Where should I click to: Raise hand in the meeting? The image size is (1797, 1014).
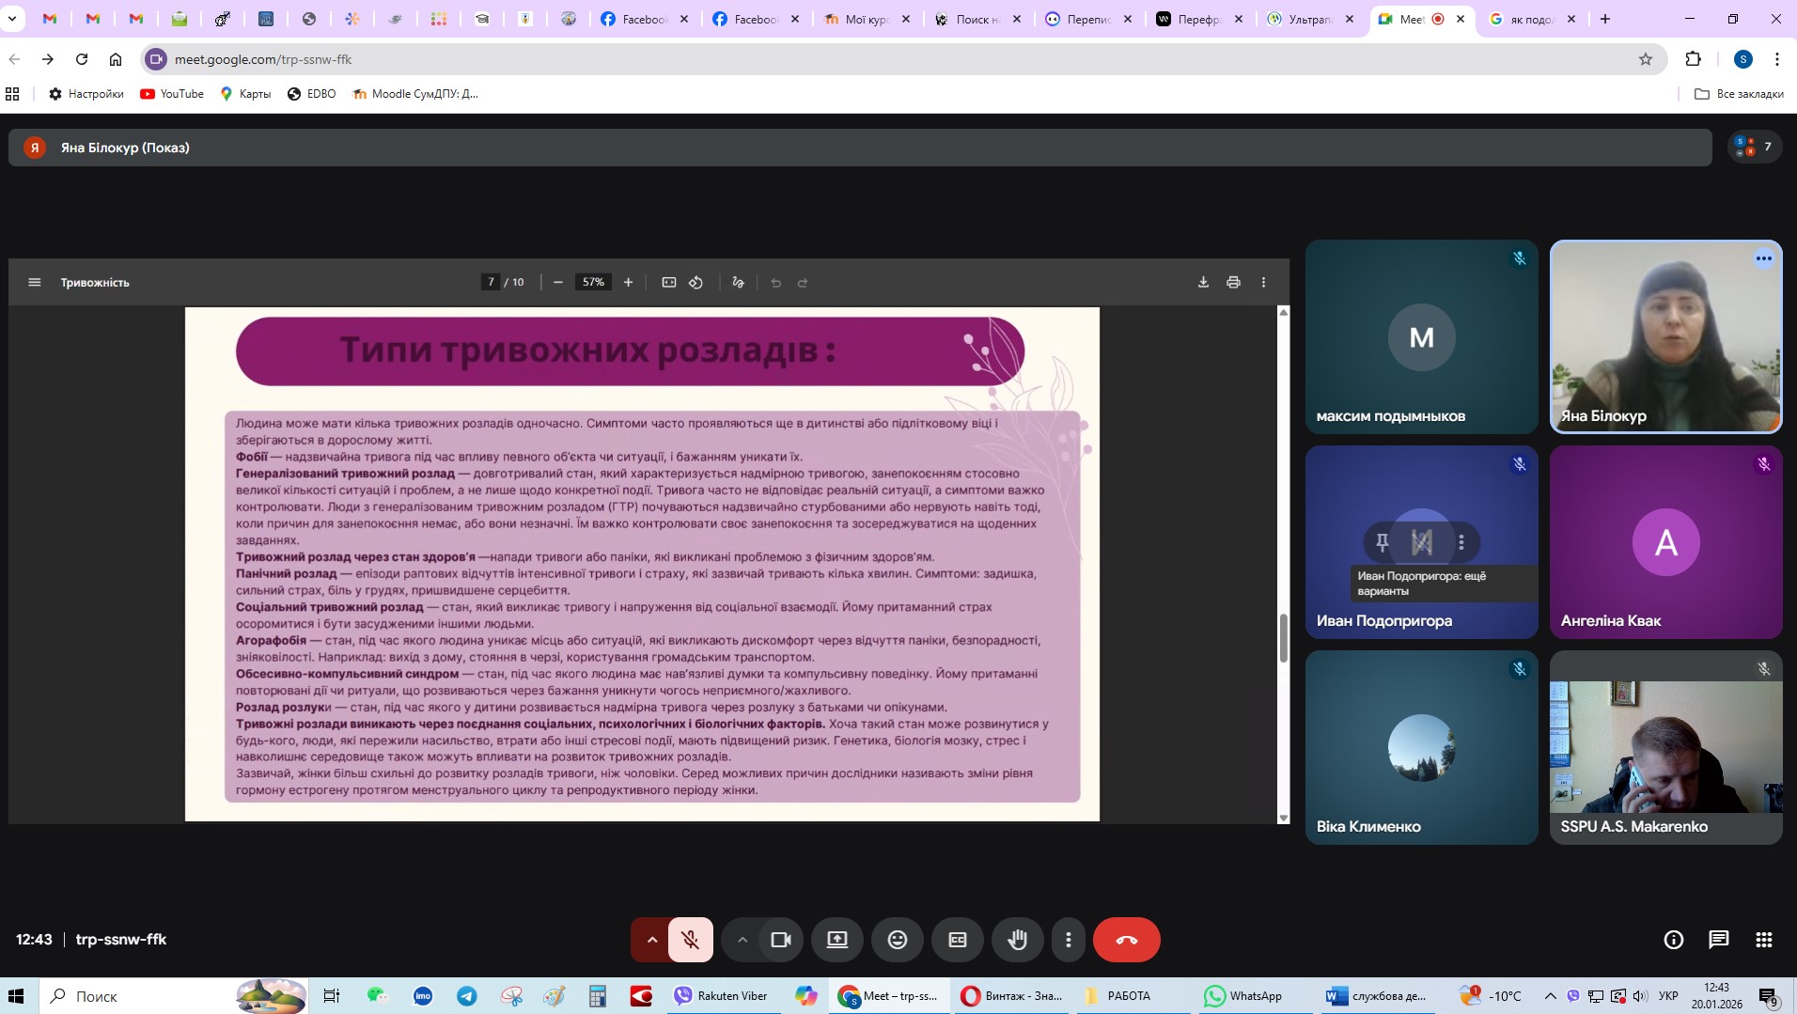(x=1017, y=940)
